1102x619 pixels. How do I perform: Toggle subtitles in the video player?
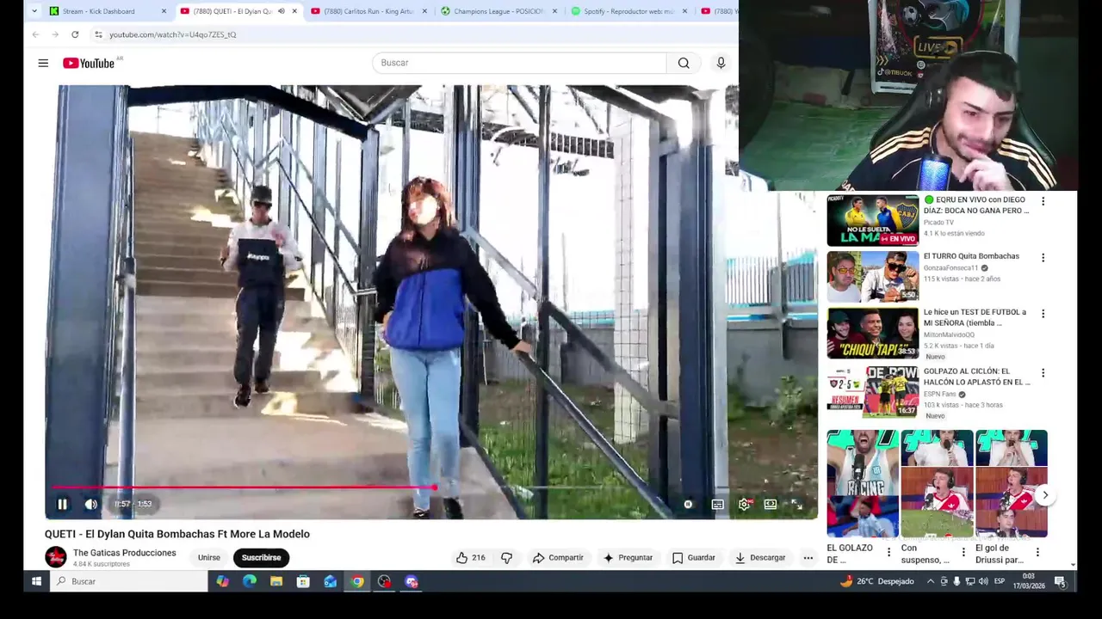(x=717, y=505)
